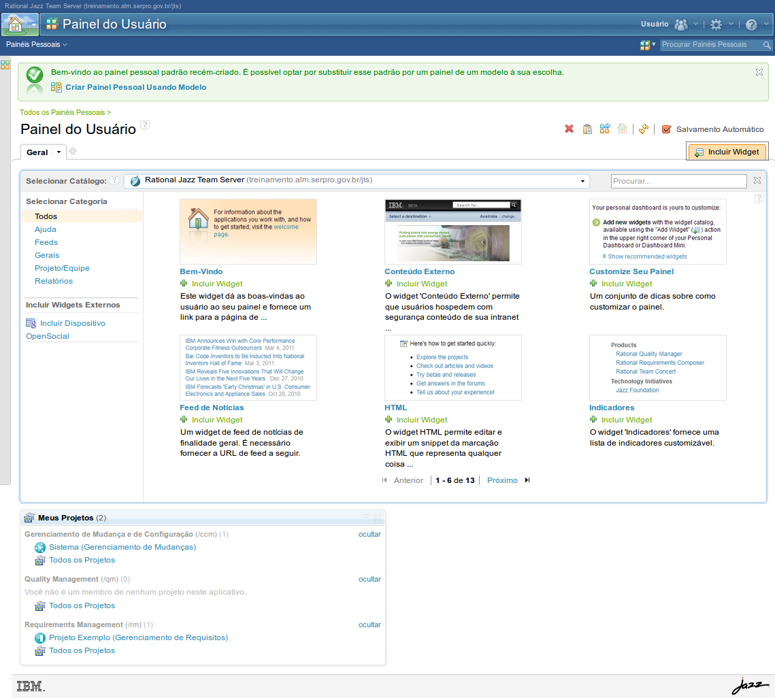
Task: Open Projeto Exemplo (Gerenciamento de Requisitos) project
Action: point(138,637)
